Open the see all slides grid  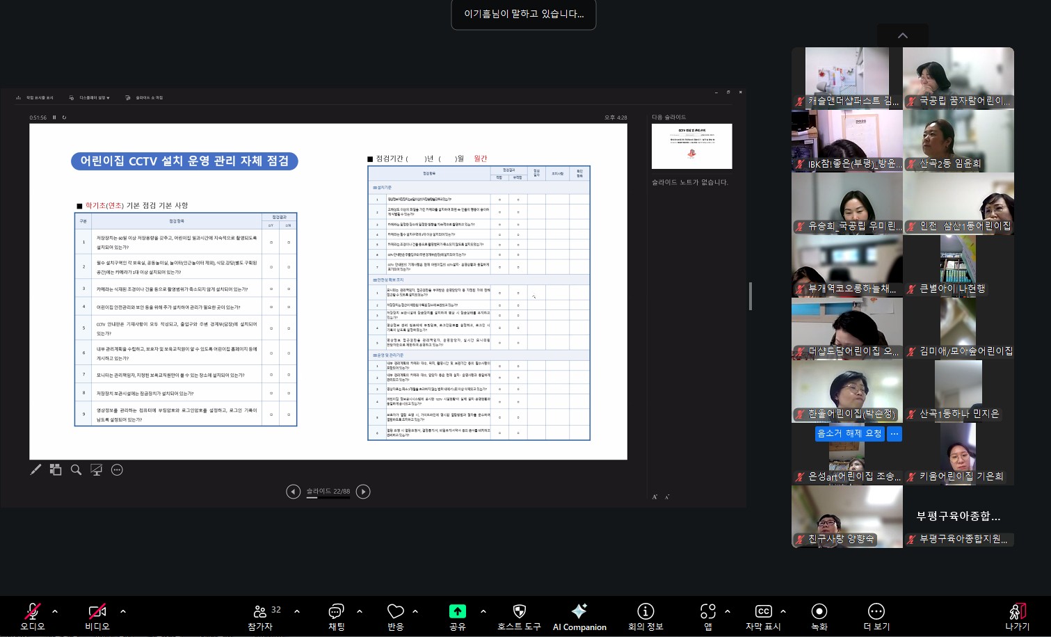tap(56, 470)
